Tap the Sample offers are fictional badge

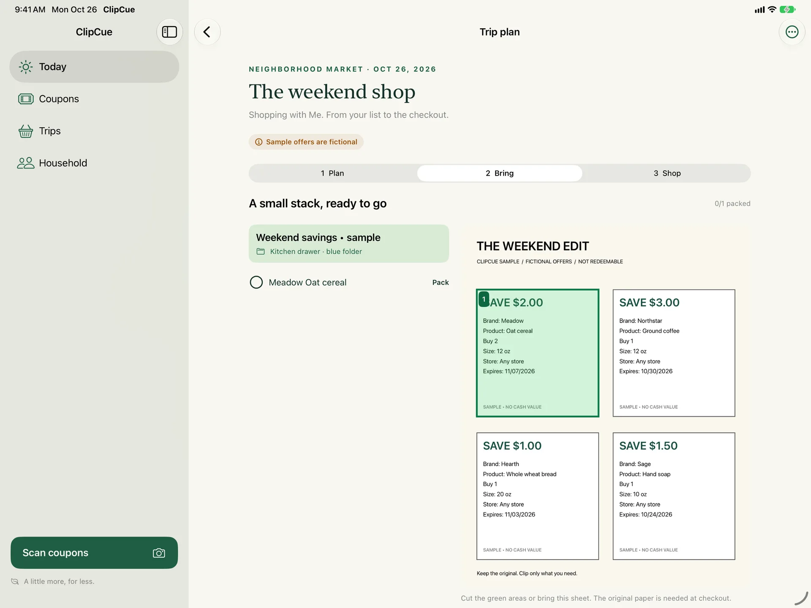point(306,142)
